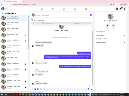Open the Cheryl conversation in list
Viewport: 129px width, 96px height.
(14, 23)
